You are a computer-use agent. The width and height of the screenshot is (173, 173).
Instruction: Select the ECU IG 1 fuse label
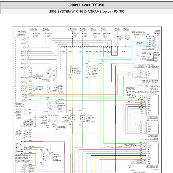[x=76, y=35]
